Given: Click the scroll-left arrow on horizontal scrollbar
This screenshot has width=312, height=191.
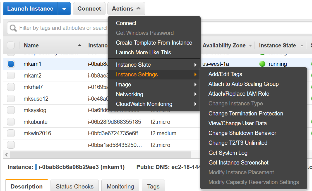Looking at the screenshot, I should pos(6,155).
